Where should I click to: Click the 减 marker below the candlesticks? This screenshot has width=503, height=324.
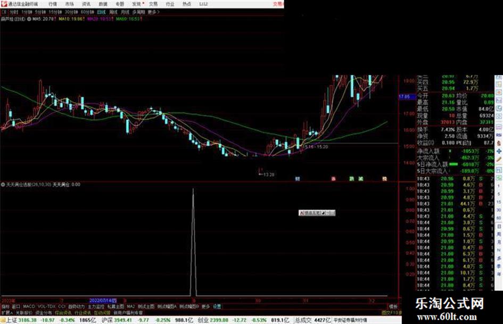(360, 179)
